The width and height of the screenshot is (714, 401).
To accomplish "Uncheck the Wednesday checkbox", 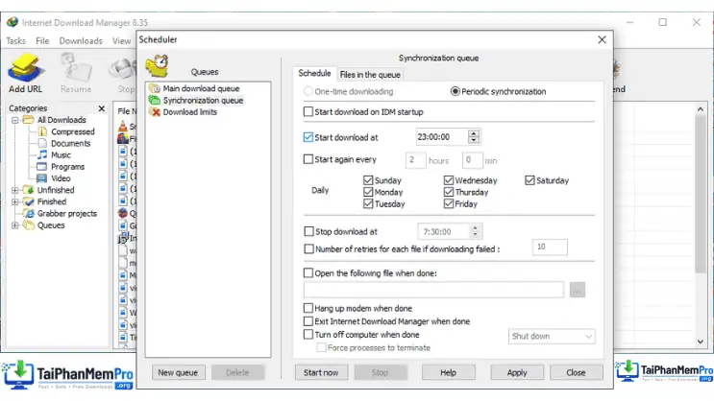I will [449, 180].
